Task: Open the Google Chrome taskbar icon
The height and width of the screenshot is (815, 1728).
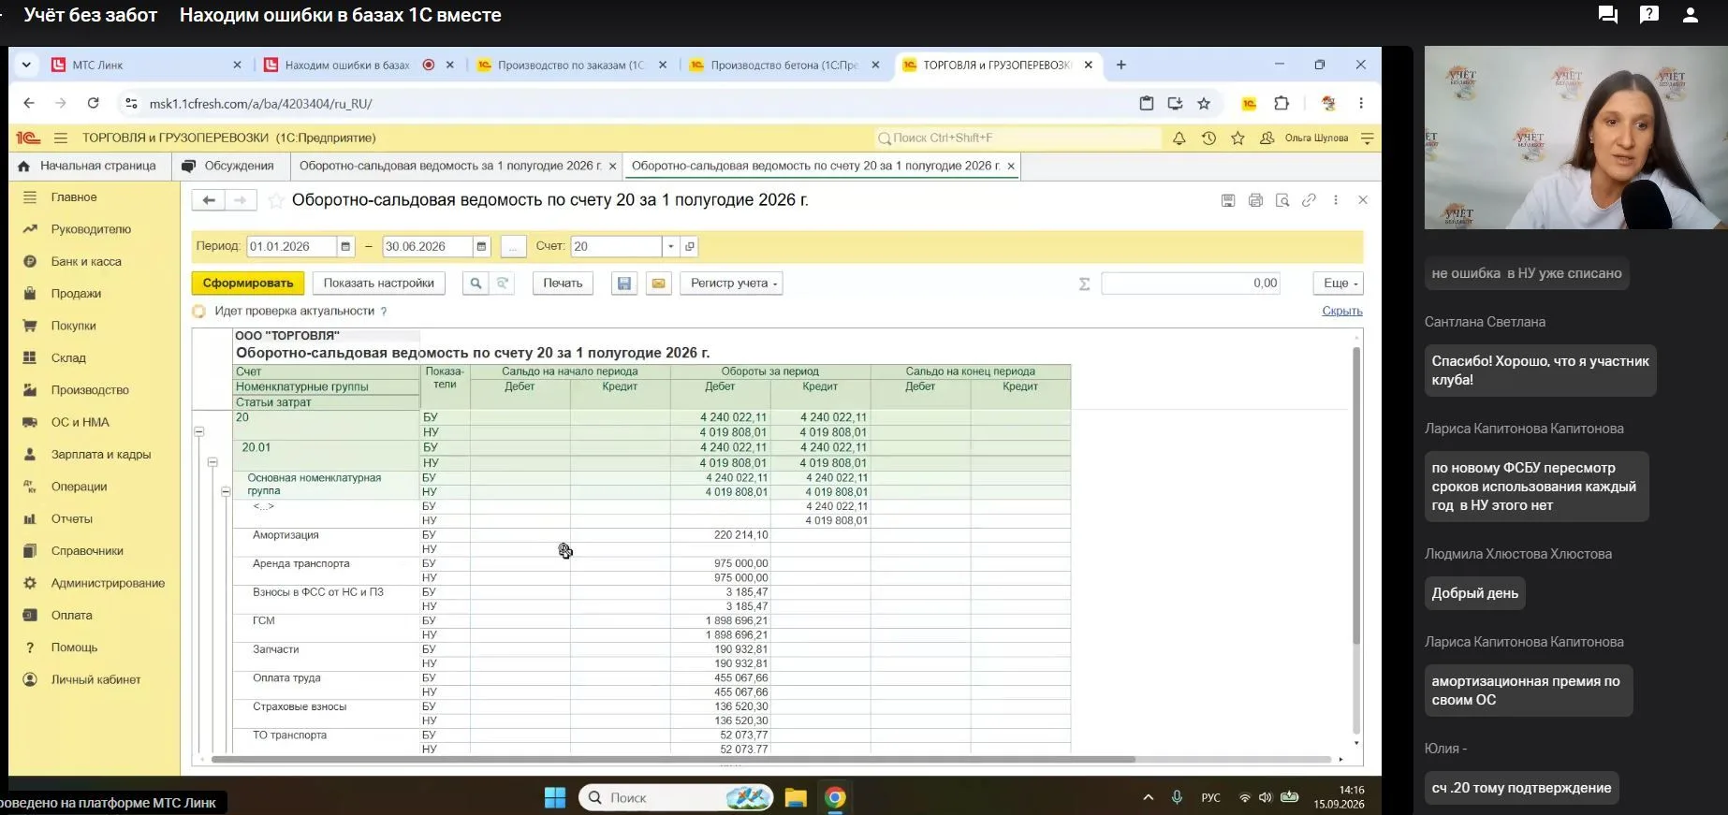Action: pyautogui.click(x=835, y=797)
